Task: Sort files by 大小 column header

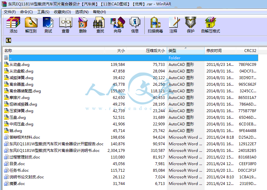Action: click(116, 51)
